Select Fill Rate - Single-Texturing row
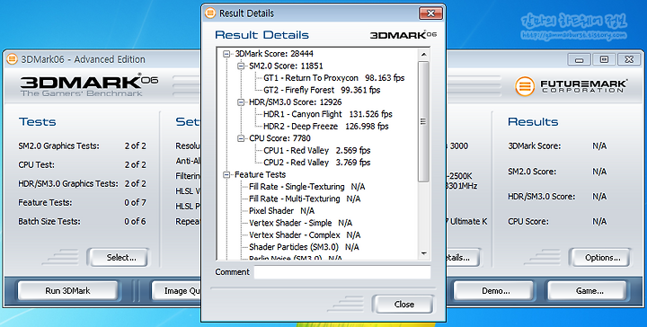647x327 pixels. pos(307,187)
